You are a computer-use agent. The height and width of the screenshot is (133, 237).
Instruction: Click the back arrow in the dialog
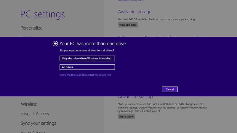point(55,44)
